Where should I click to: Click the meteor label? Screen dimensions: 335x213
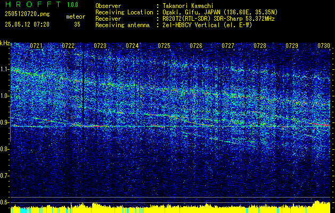76,17
